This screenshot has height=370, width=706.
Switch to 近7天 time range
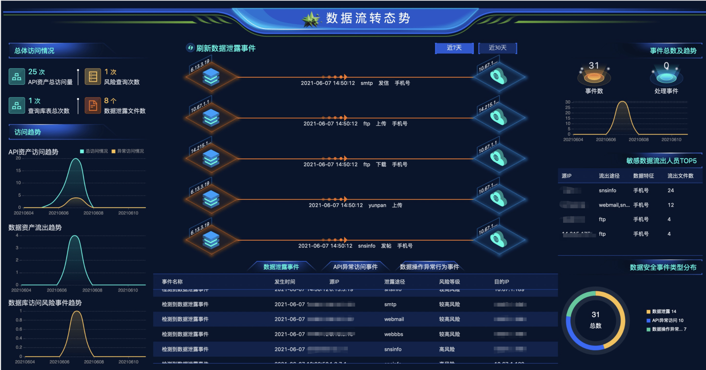tap(454, 48)
